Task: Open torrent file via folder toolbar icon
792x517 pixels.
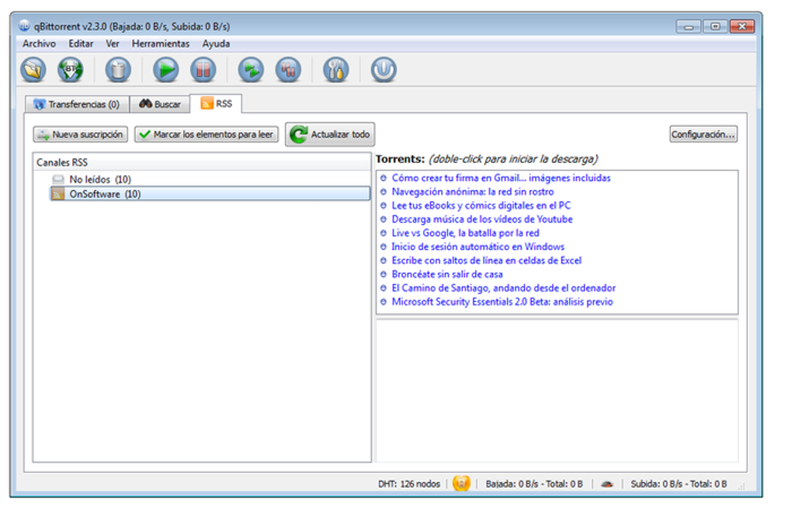Action: tap(33, 70)
